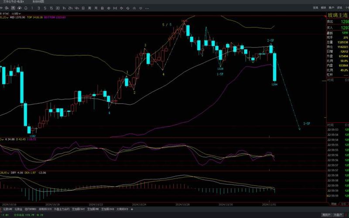Click the 外盘户 button at bottom right
This screenshot has width=349, height=218.
337,215
